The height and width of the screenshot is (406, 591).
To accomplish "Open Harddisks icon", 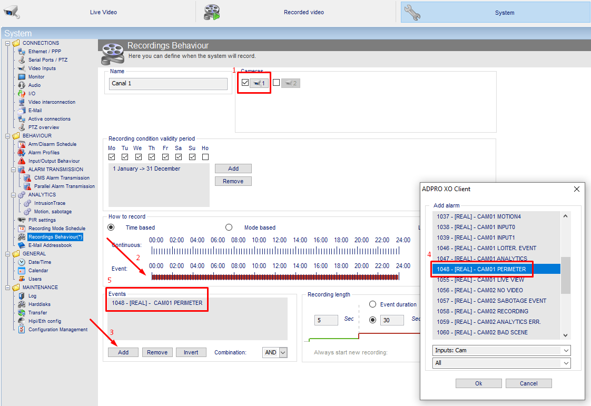I will [x=22, y=304].
